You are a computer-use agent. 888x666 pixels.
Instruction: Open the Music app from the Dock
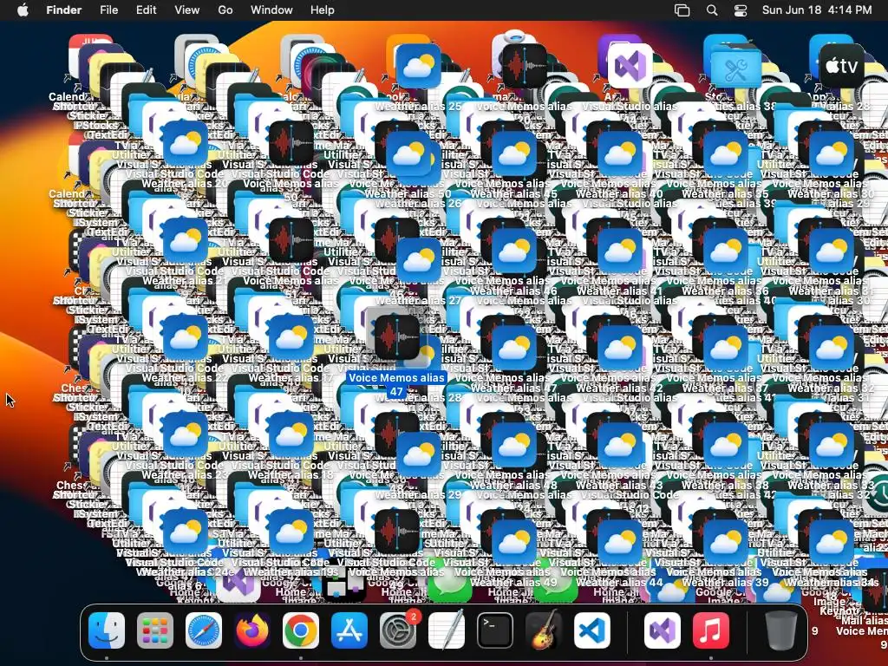(x=711, y=630)
